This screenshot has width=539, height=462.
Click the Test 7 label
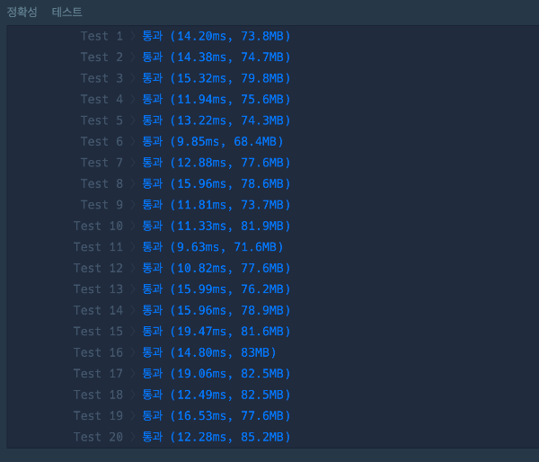click(102, 163)
